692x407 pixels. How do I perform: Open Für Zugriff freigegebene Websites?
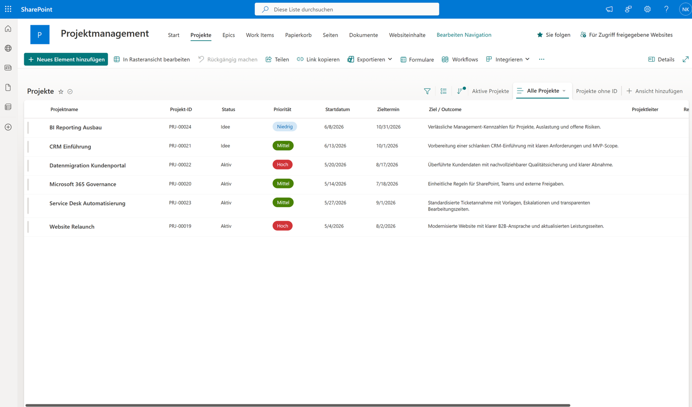click(626, 35)
